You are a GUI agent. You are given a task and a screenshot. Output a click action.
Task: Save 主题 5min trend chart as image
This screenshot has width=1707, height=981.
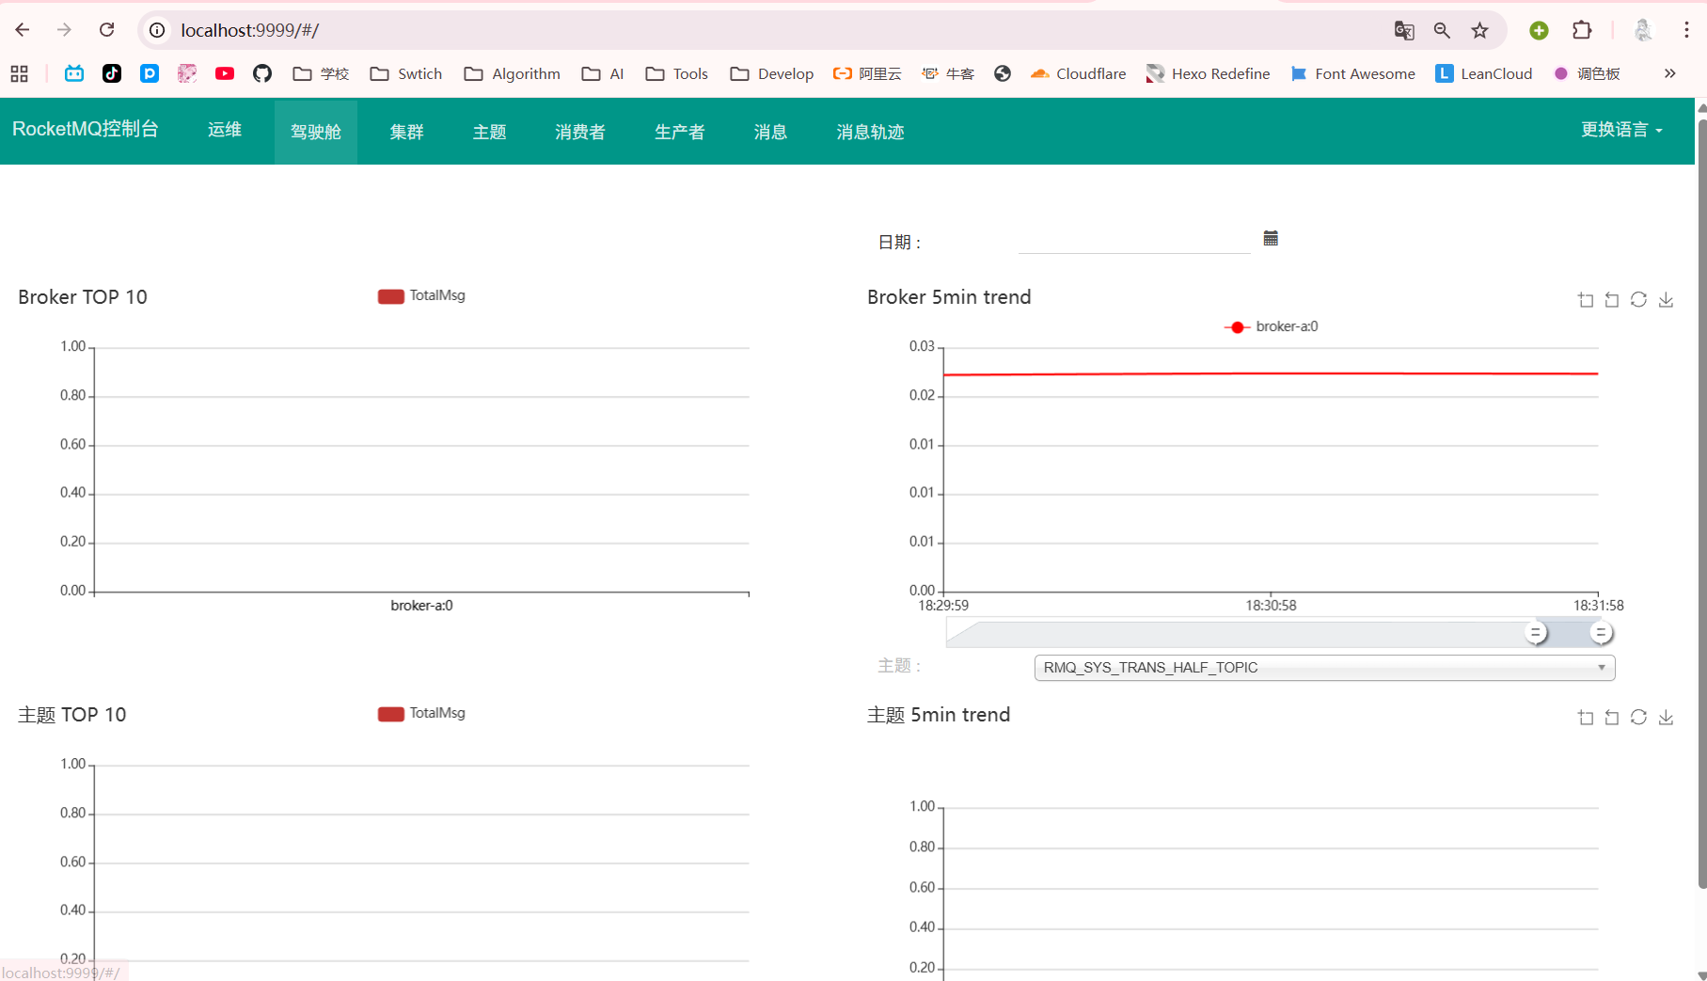tap(1667, 717)
